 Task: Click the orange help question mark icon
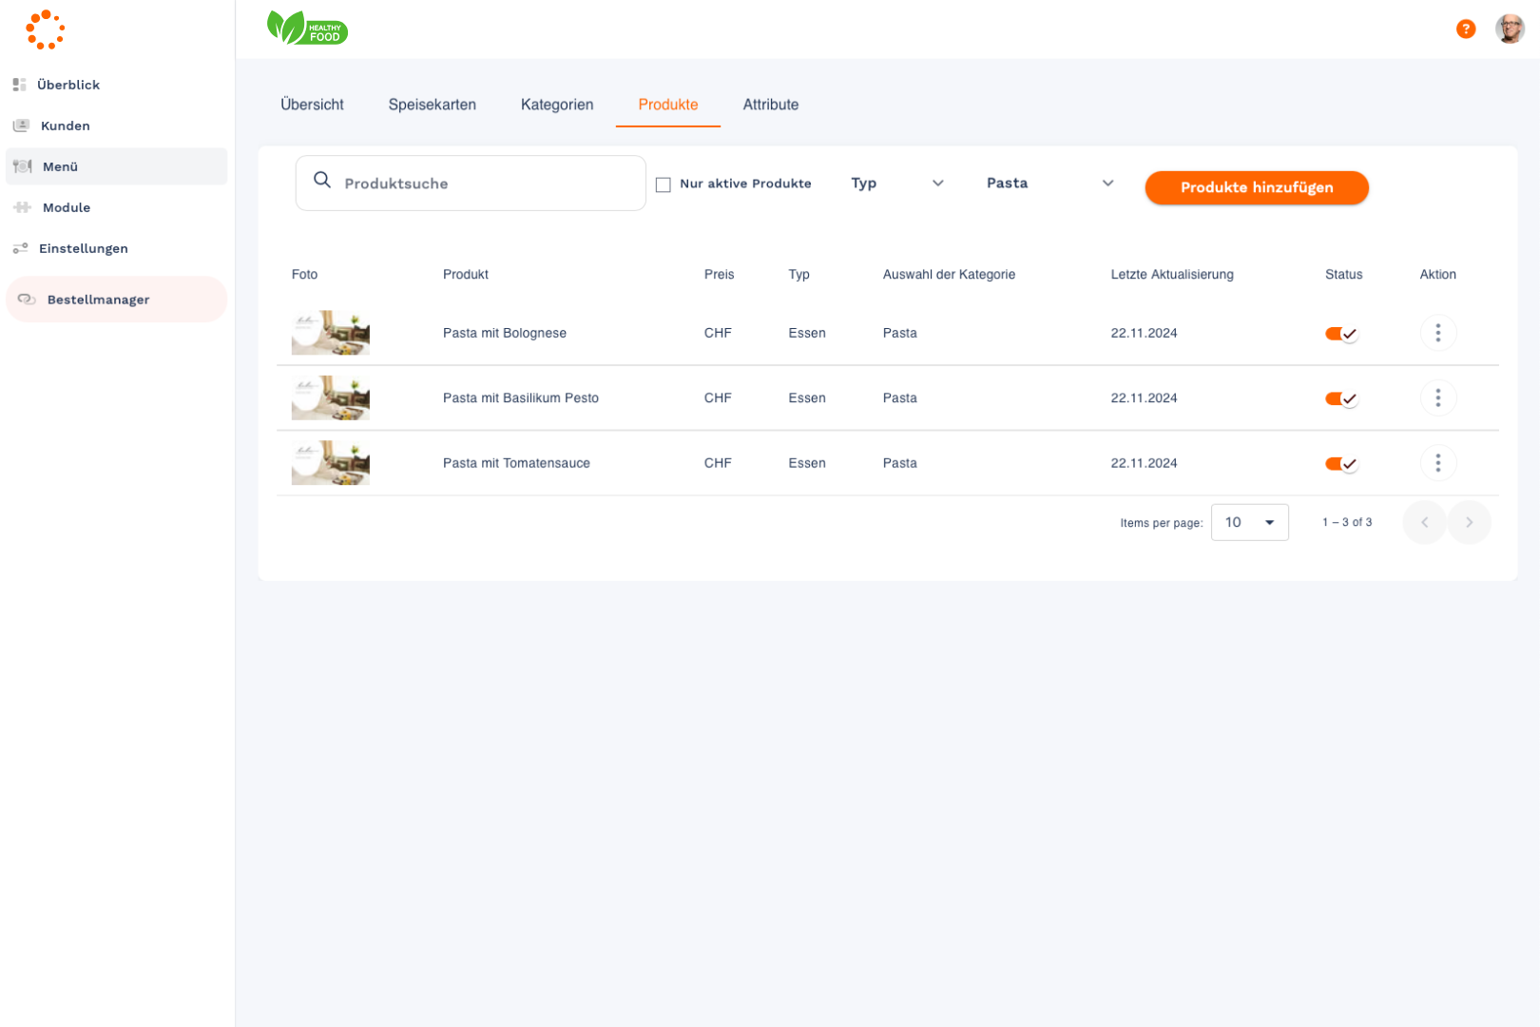(x=1465, y=29)
